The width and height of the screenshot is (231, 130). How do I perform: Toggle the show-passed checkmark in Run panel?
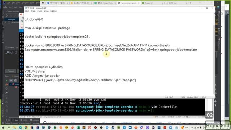[11, 80]
